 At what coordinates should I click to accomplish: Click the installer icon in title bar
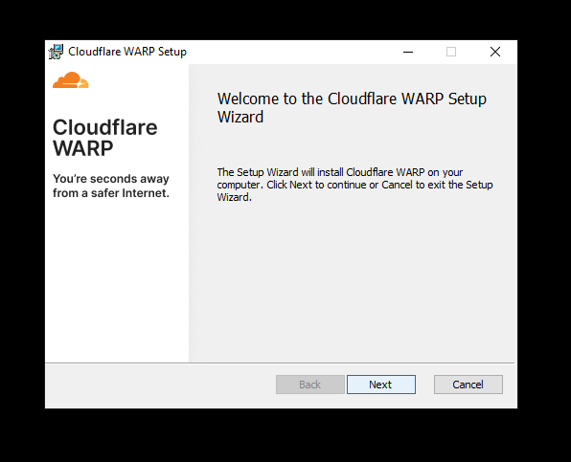56,52
